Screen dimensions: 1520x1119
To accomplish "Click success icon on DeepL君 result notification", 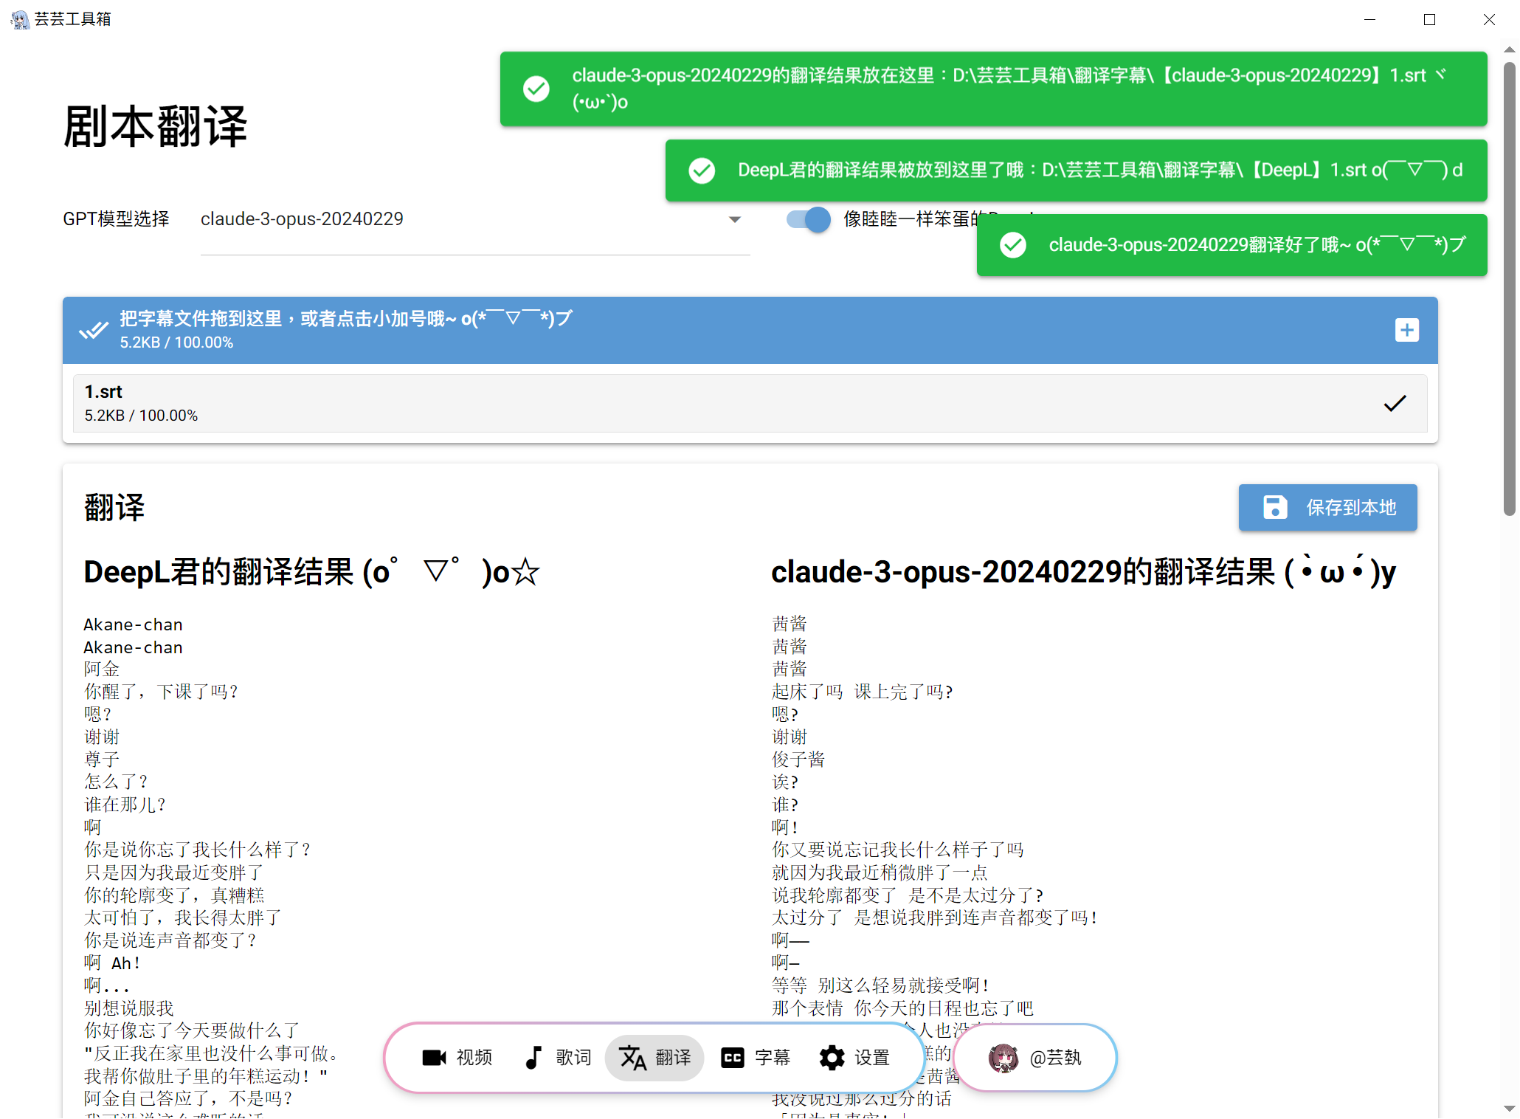I will (701, 171).
